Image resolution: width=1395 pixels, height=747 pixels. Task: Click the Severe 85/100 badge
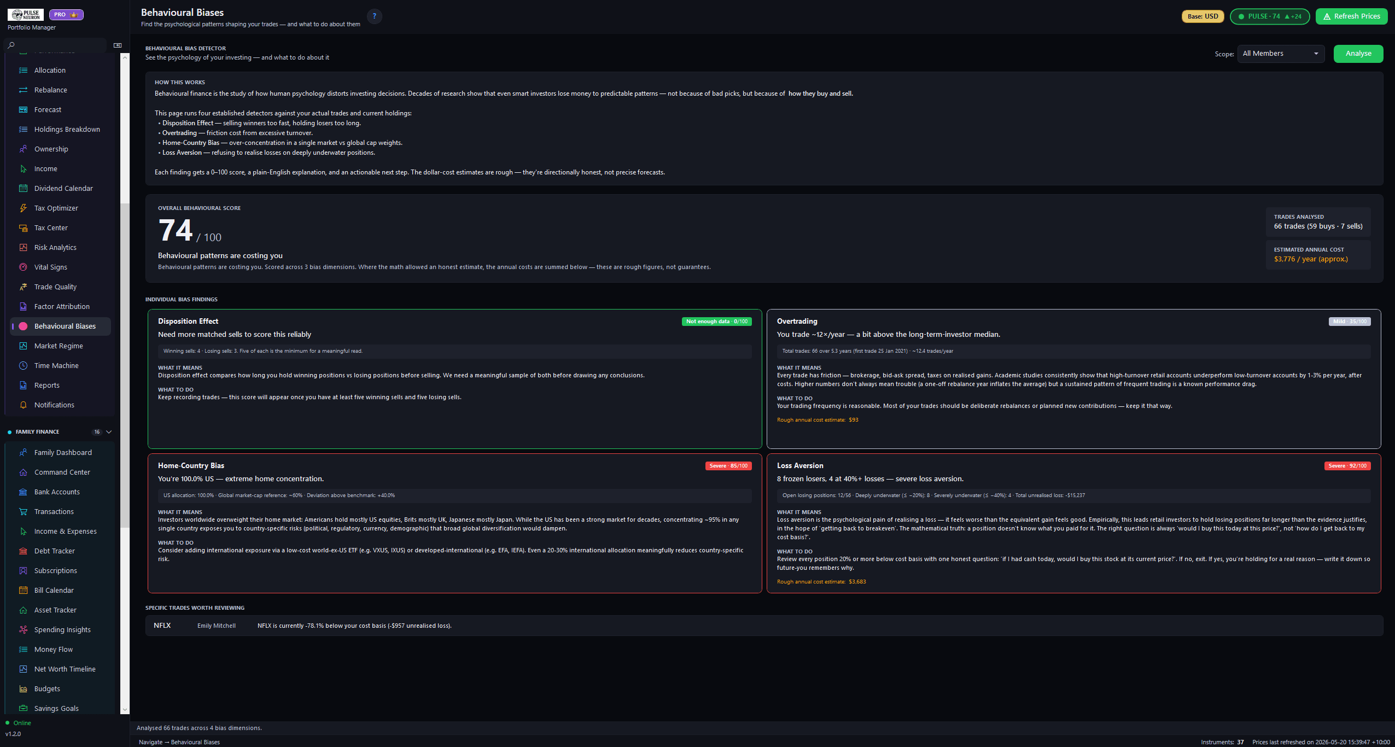click(728, 466)
